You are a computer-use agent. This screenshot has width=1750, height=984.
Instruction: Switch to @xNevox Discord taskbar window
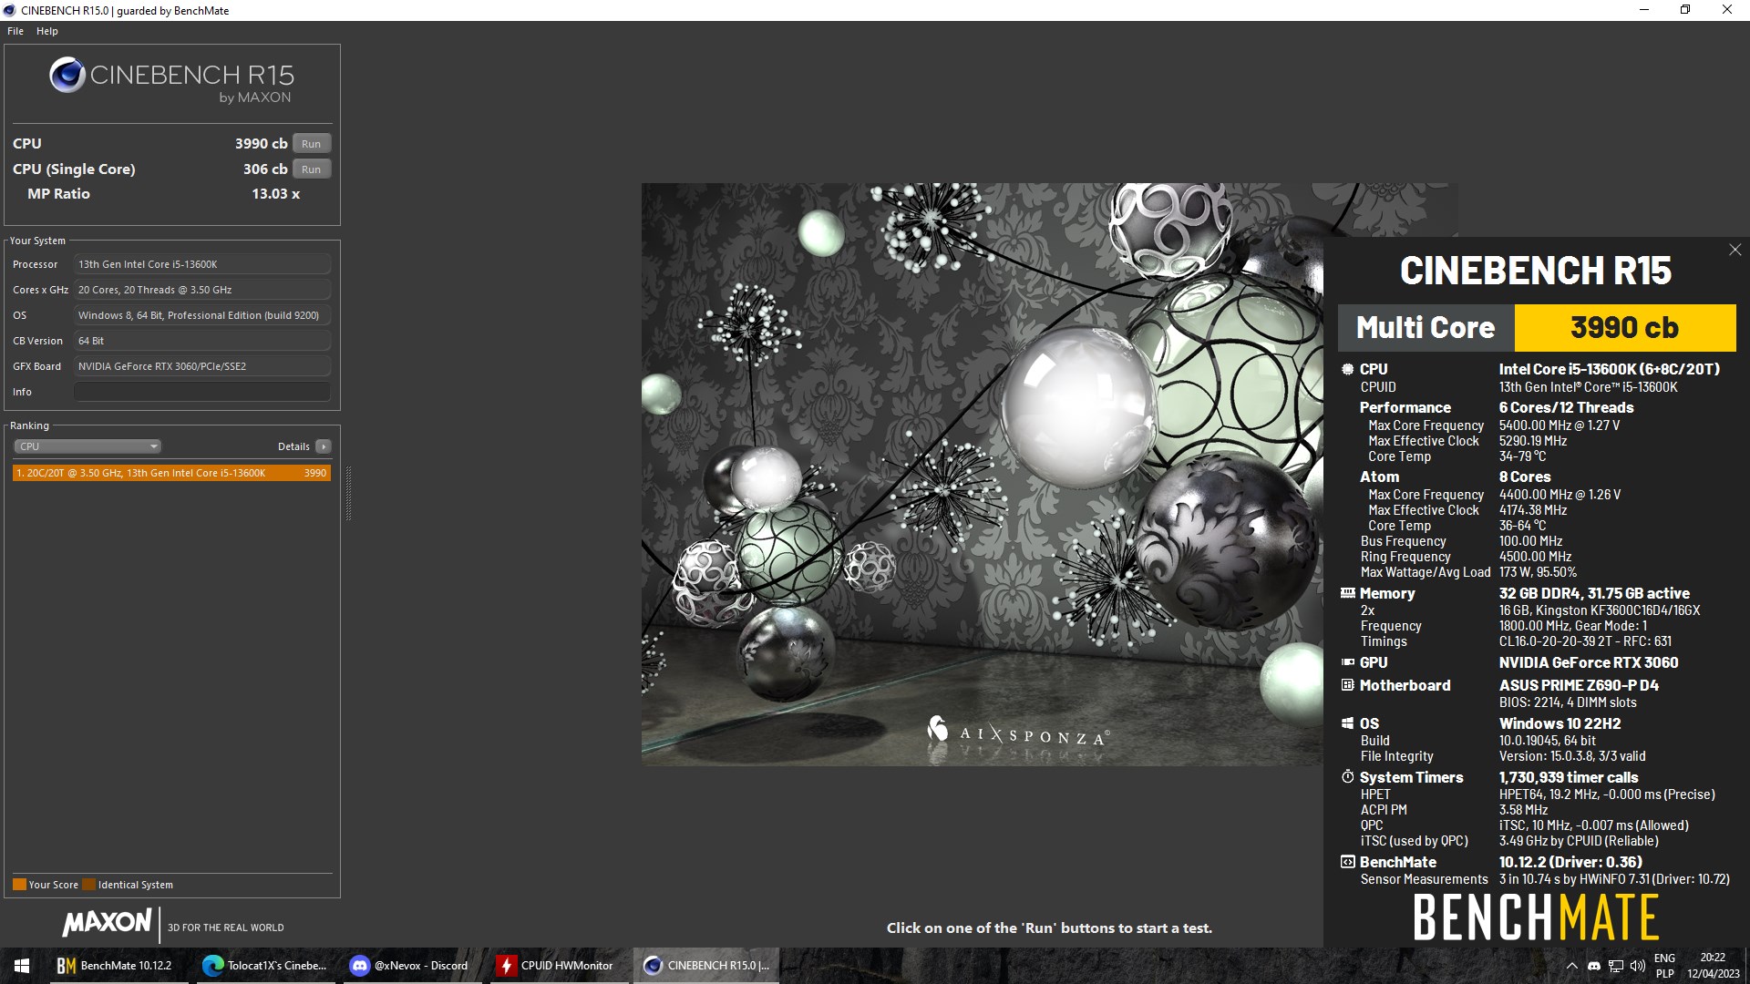pyautogui.click(x=412, y=966)
